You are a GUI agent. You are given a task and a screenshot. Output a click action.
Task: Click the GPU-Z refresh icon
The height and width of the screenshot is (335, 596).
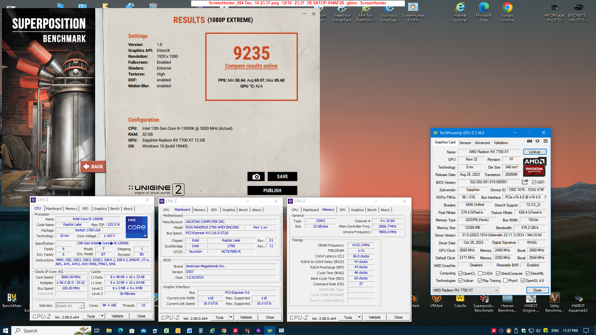pyautogui.click(x=537, y=141)
